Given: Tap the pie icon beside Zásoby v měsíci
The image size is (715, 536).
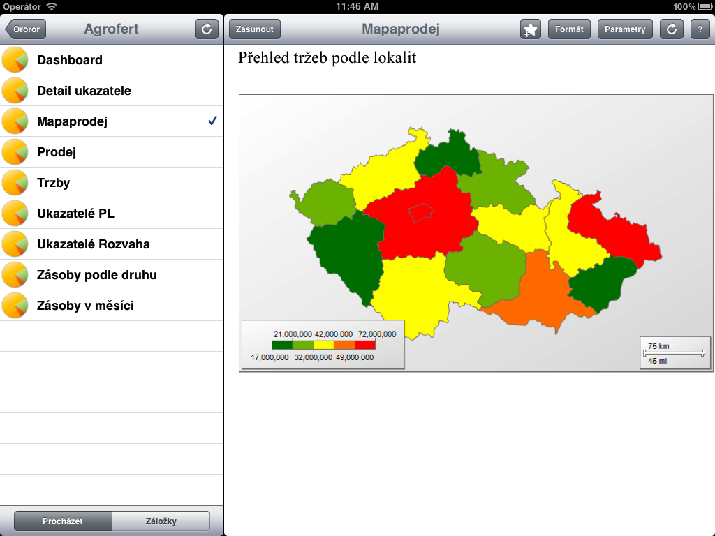Looking at the screenshot, I should point(15,306).
